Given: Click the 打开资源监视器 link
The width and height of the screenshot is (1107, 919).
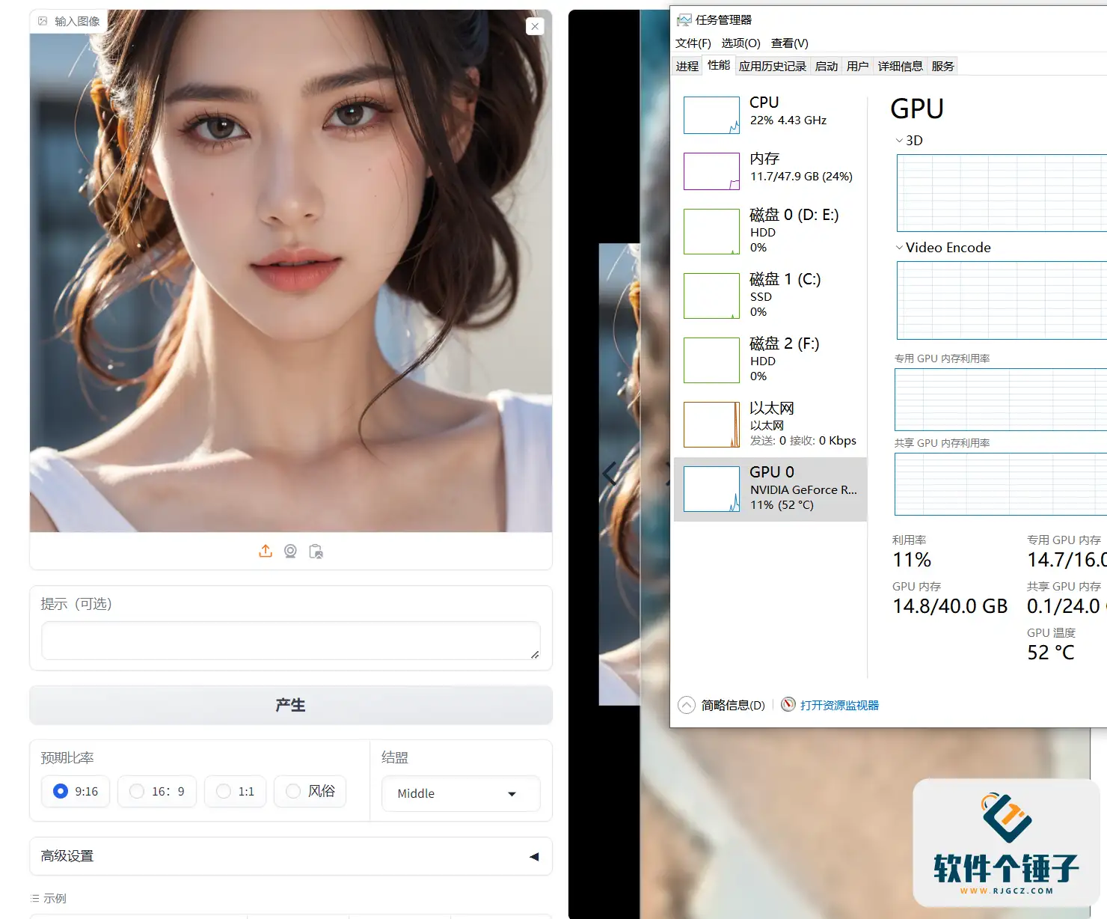Looking at the screenshot, I should coord(839,705).
